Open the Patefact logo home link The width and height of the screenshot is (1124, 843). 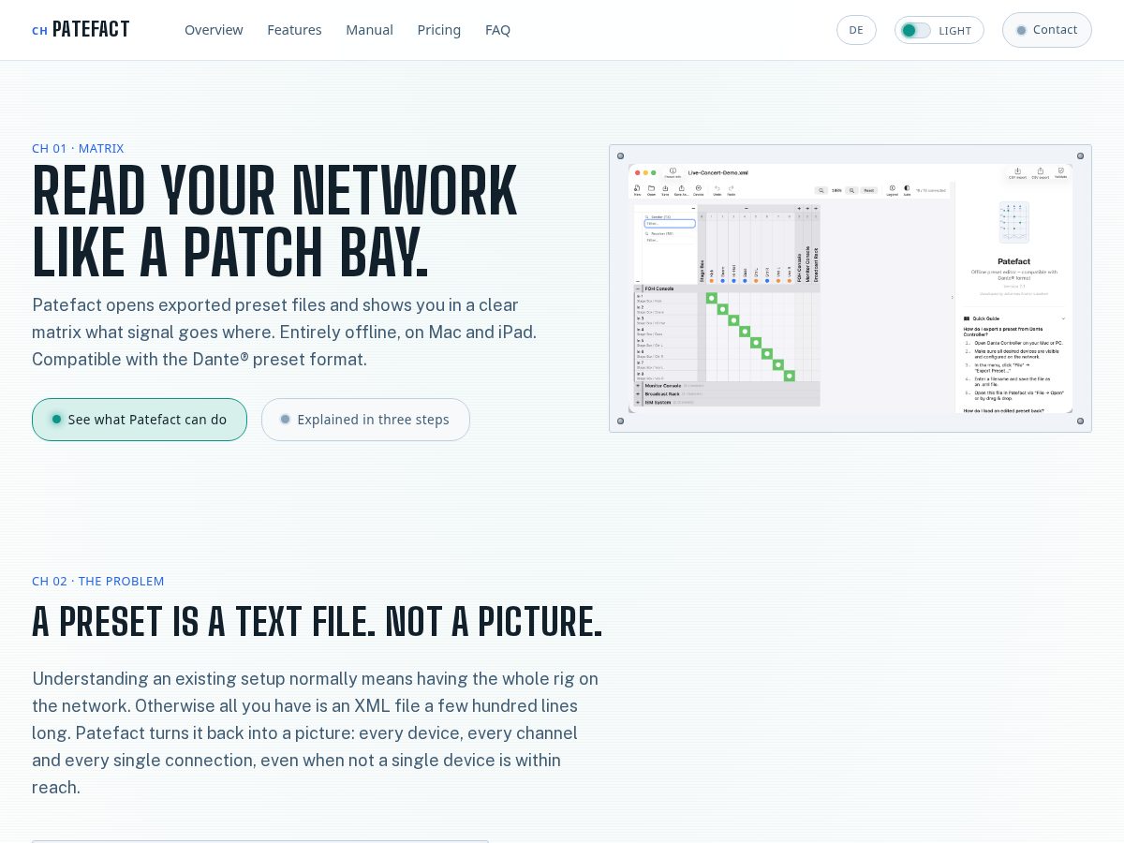[x=81, y=30]
